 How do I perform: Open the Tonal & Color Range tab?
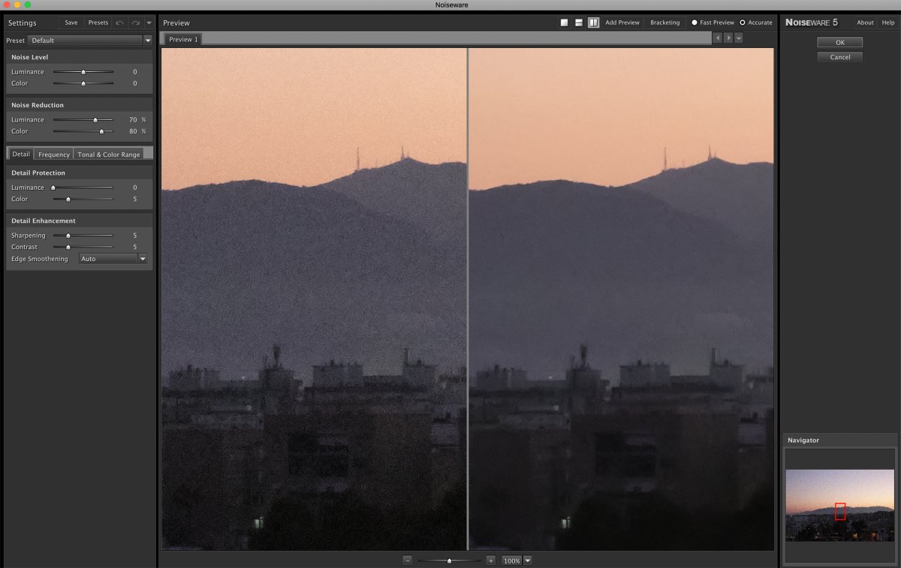109,154
